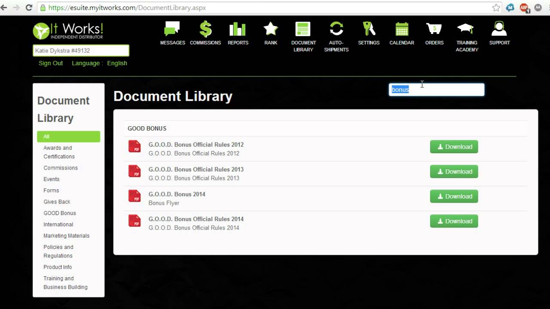Select Awards and Certifications category

click(x=59, y=152)
